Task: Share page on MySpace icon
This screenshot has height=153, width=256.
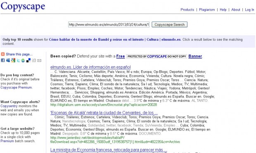Action: (x=8, y=60)
